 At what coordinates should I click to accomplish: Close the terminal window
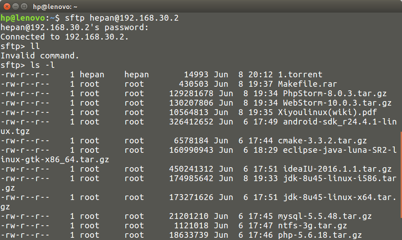[6, 7]
